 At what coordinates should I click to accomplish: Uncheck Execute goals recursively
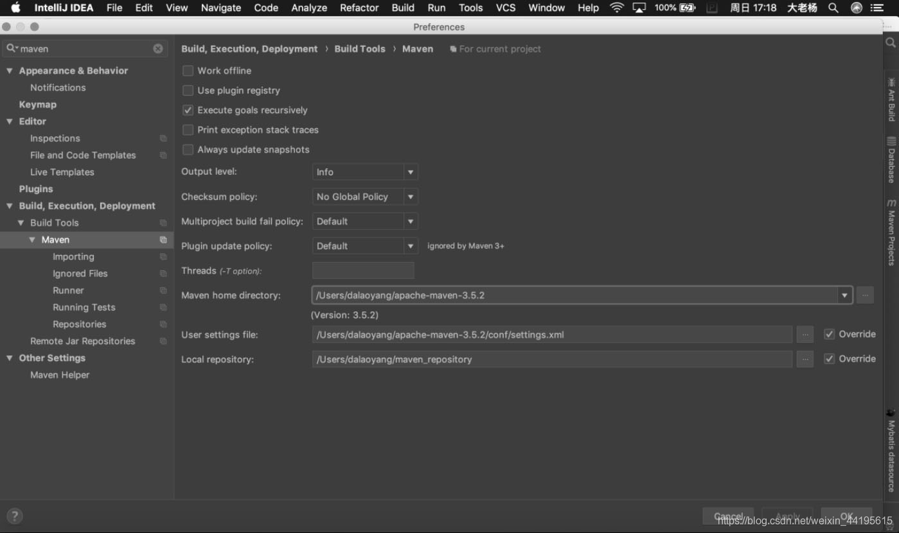point(188,110)
